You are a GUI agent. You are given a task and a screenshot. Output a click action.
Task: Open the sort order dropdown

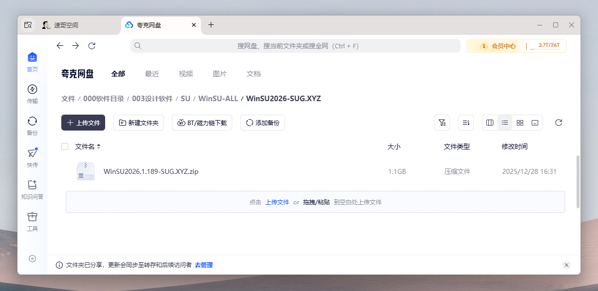coord(466,123)
